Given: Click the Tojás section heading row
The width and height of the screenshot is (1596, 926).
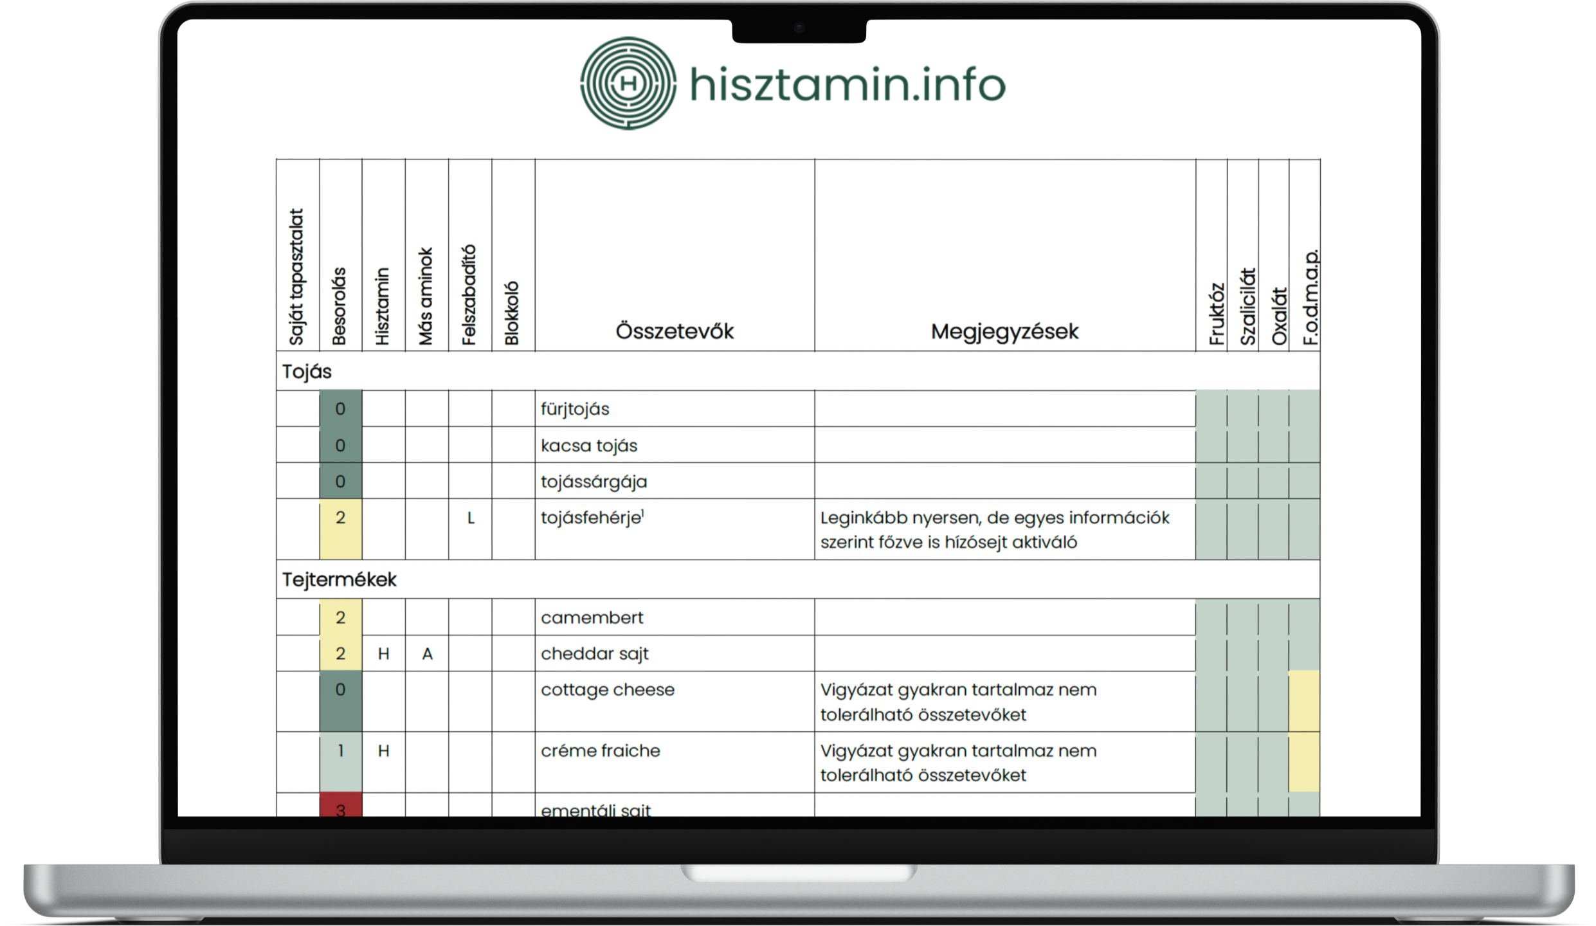Looking at the screenshot, I should [x=307, y=372].
